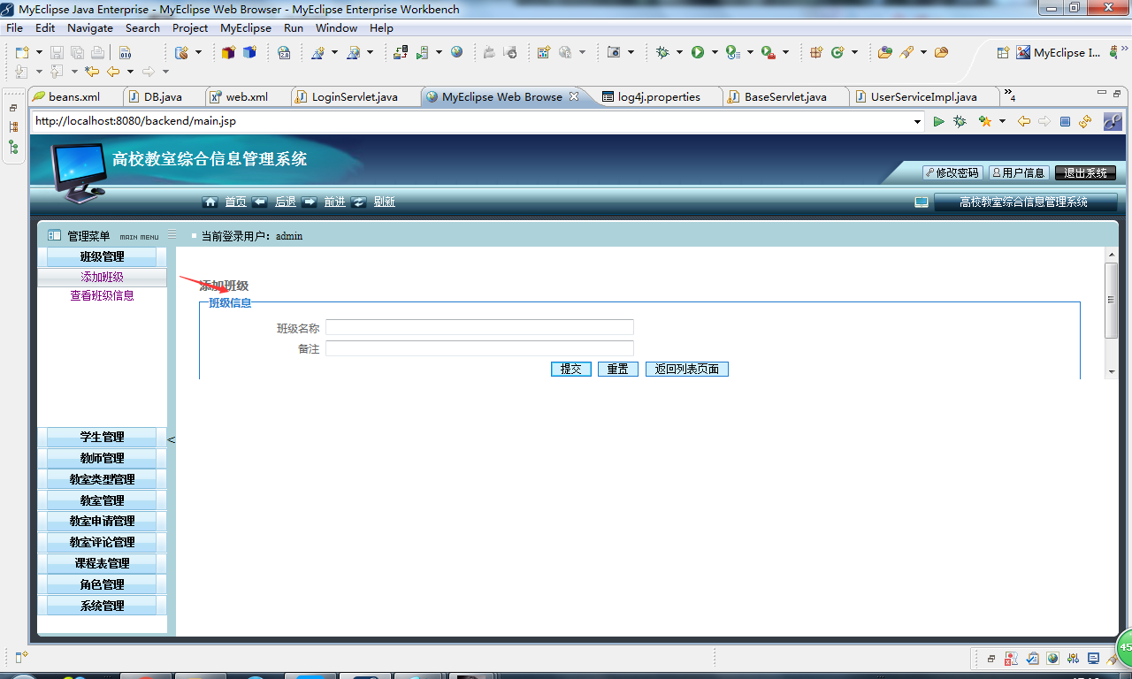
Task: Open the run server dropdown arrow
Action: [x=439, y=53]
